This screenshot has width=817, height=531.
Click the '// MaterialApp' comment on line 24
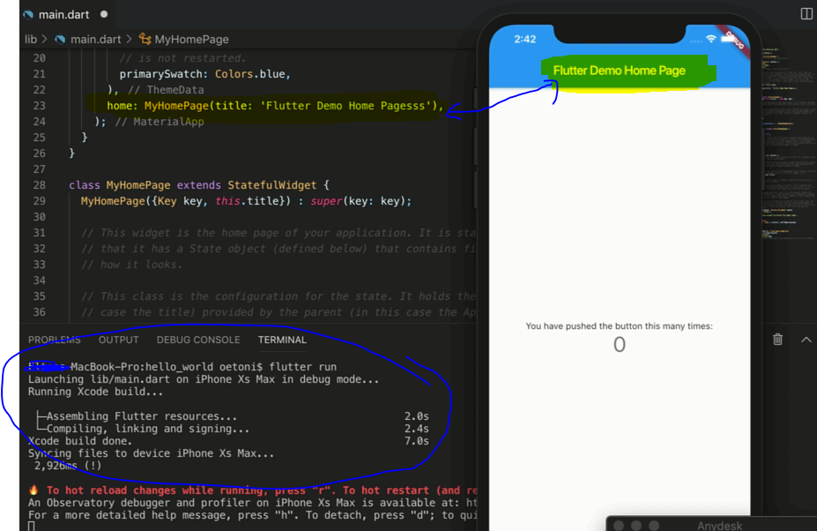(160, 122)
